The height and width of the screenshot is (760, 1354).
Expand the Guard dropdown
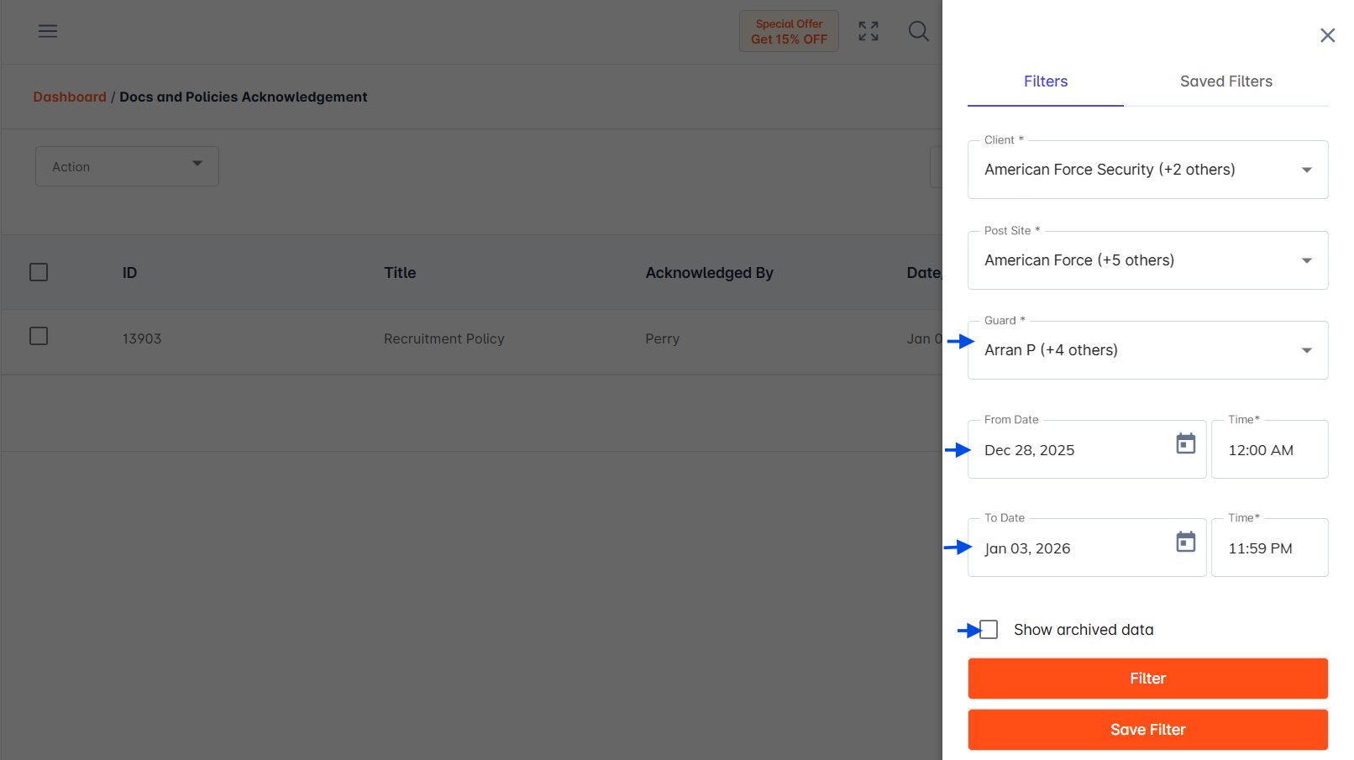[1147, 350]
